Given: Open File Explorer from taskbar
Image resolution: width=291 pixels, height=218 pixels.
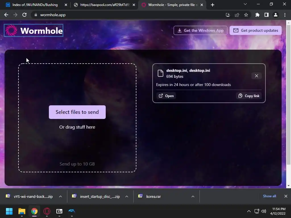Looking at the screenshot, I should pos(22,211).
